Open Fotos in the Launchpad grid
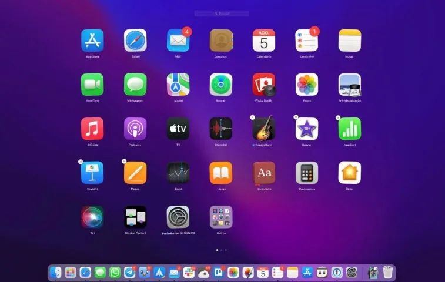Screen dimensions: 445x282 (307, 85)
